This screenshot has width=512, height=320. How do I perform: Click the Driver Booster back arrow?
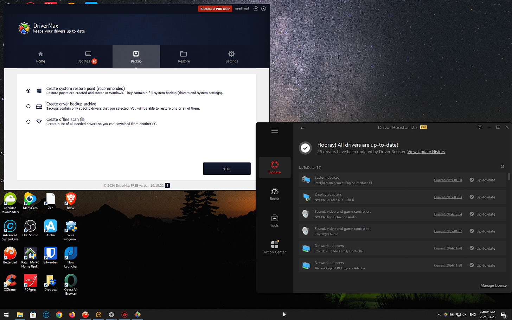tap(302, 128)
